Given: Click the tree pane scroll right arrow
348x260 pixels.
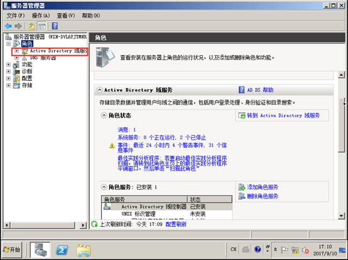Looking at the screenshot, I should [x=83, y=226].
